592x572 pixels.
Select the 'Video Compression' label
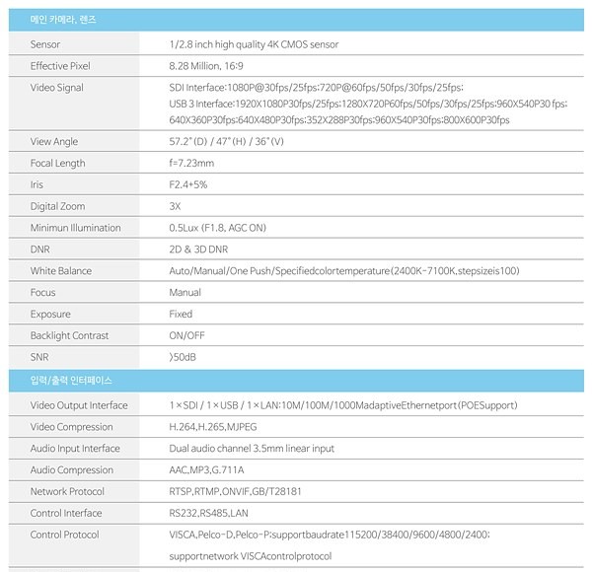(x=71, y=427)
